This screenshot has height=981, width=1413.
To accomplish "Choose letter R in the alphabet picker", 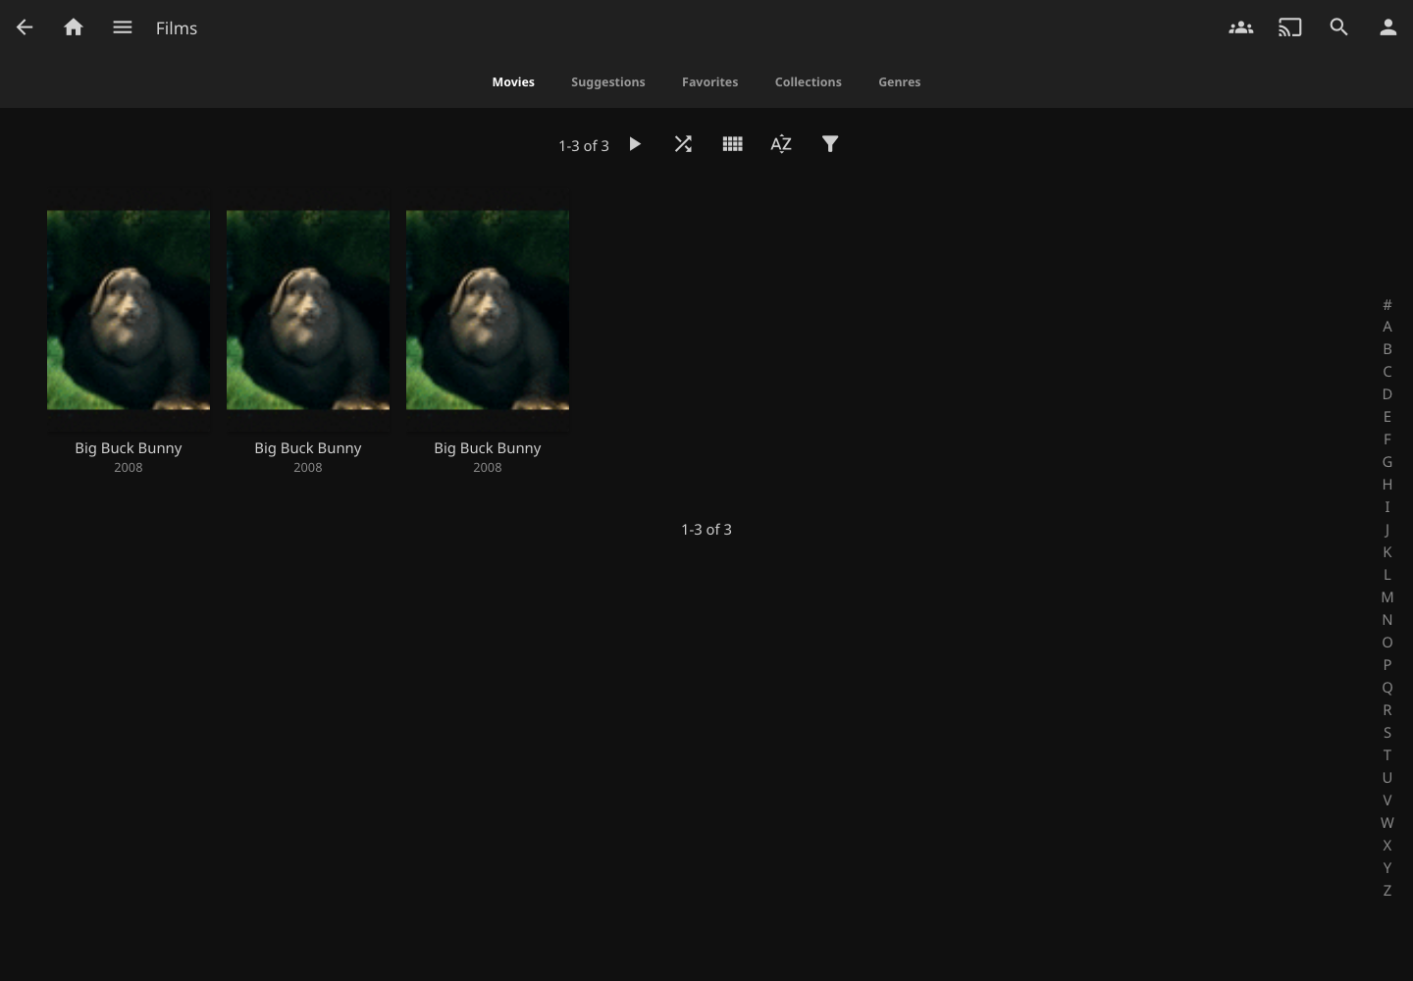I will (1387, 709).
